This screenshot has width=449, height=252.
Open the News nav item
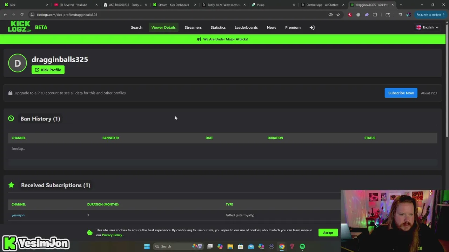(271, 27)
